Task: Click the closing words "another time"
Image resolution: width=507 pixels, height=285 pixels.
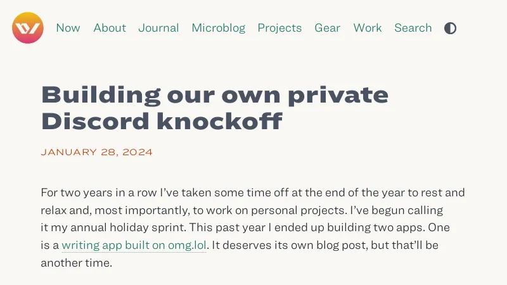Action: pos(75,262)
